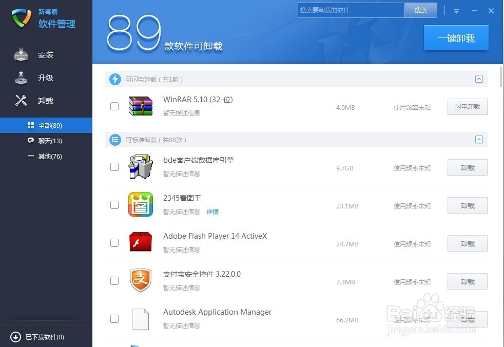Click the lightning icon for 可闪电卸载
The image size is (504, 347).
(x=115, y=79)
